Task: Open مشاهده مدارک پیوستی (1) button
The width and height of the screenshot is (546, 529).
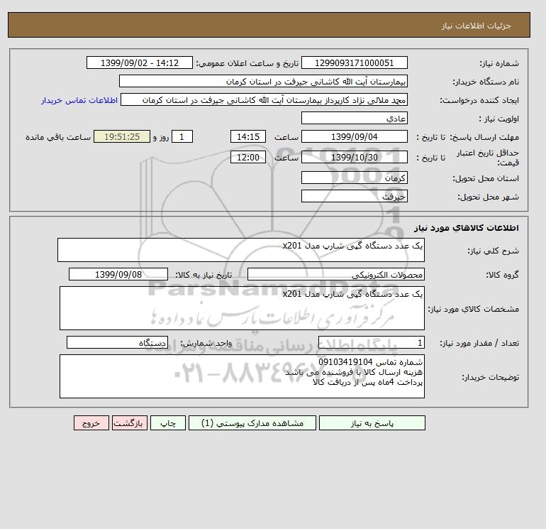Action: click(x=252, y=422)
